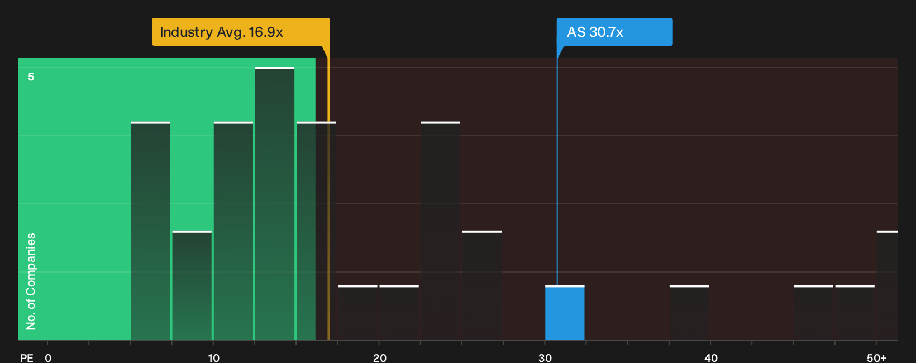Select the blue AS highlighted bar
This screenshot has height=363, width=916.
click(565, 313)
